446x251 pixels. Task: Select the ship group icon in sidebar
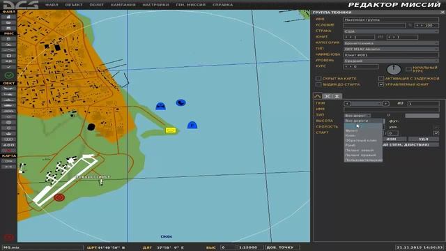pos(9,100)
